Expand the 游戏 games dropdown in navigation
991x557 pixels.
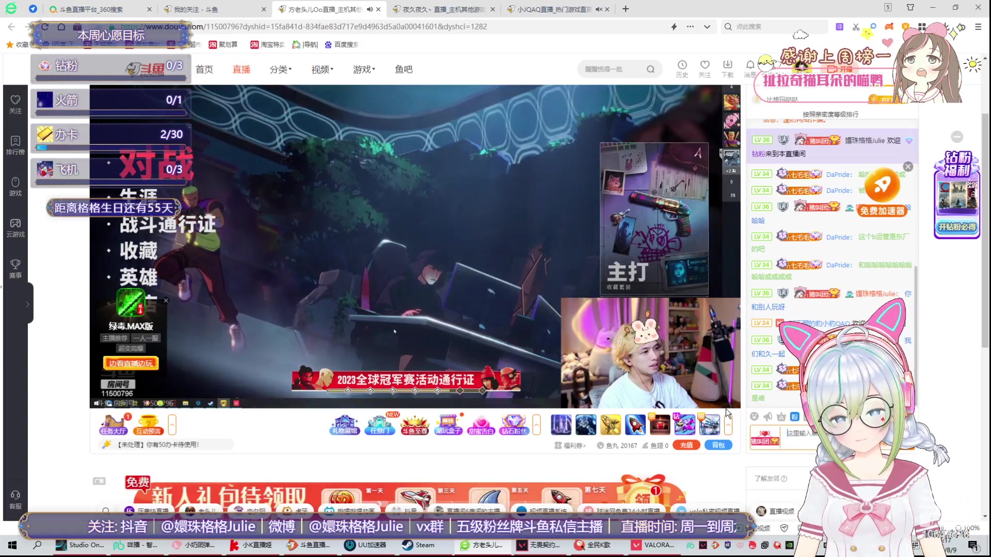364,69
